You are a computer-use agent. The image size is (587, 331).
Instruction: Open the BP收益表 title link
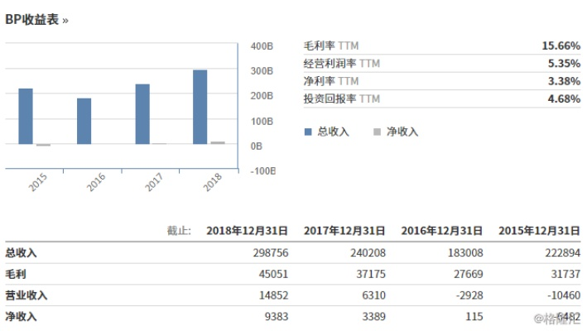[36, 19]
